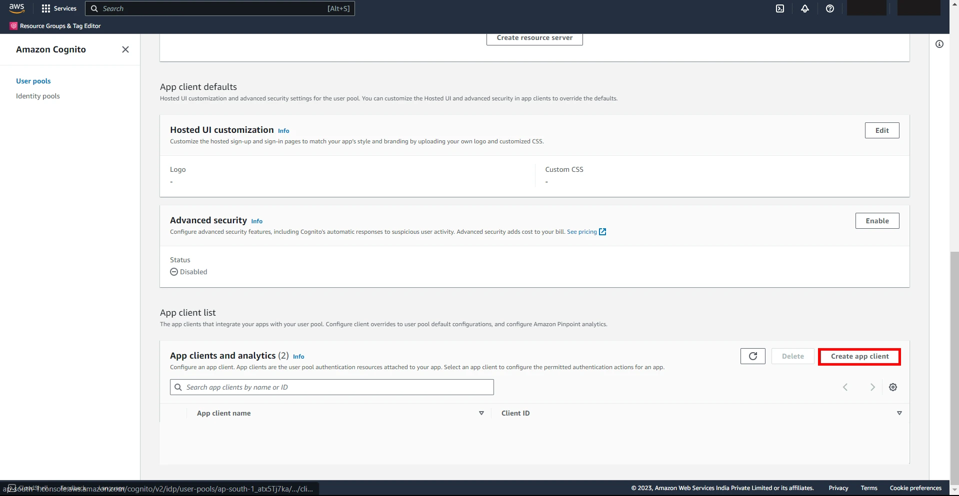Go to the previous page of app clients

(845, 387)
